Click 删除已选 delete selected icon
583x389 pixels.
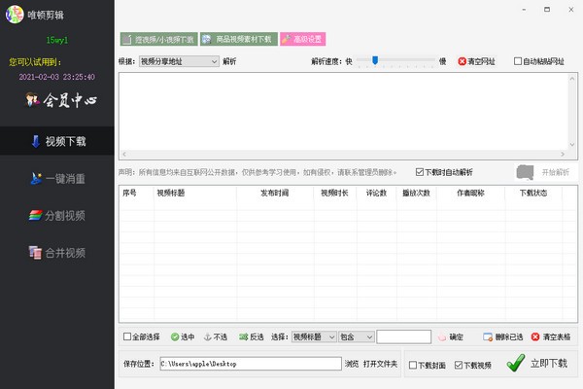(488, 337)
